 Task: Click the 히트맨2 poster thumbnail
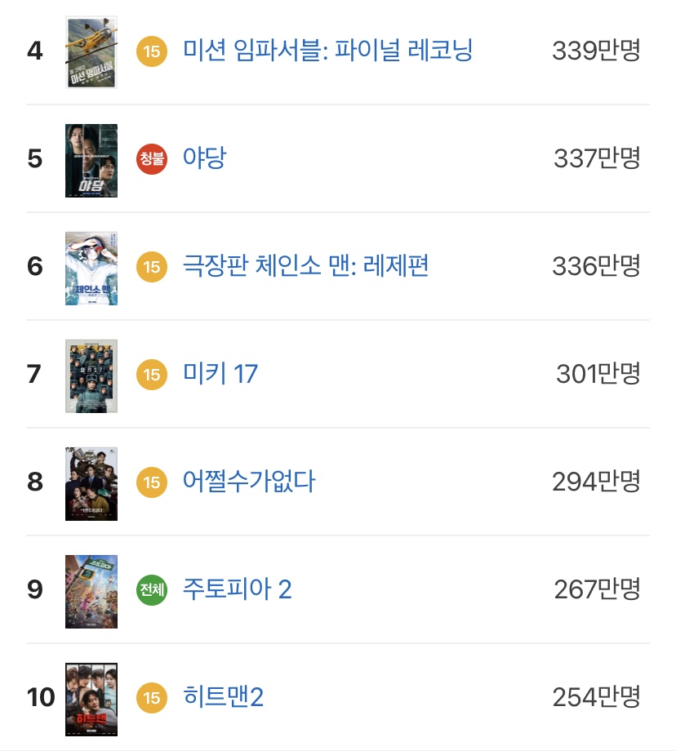click(x=91, y=700)
